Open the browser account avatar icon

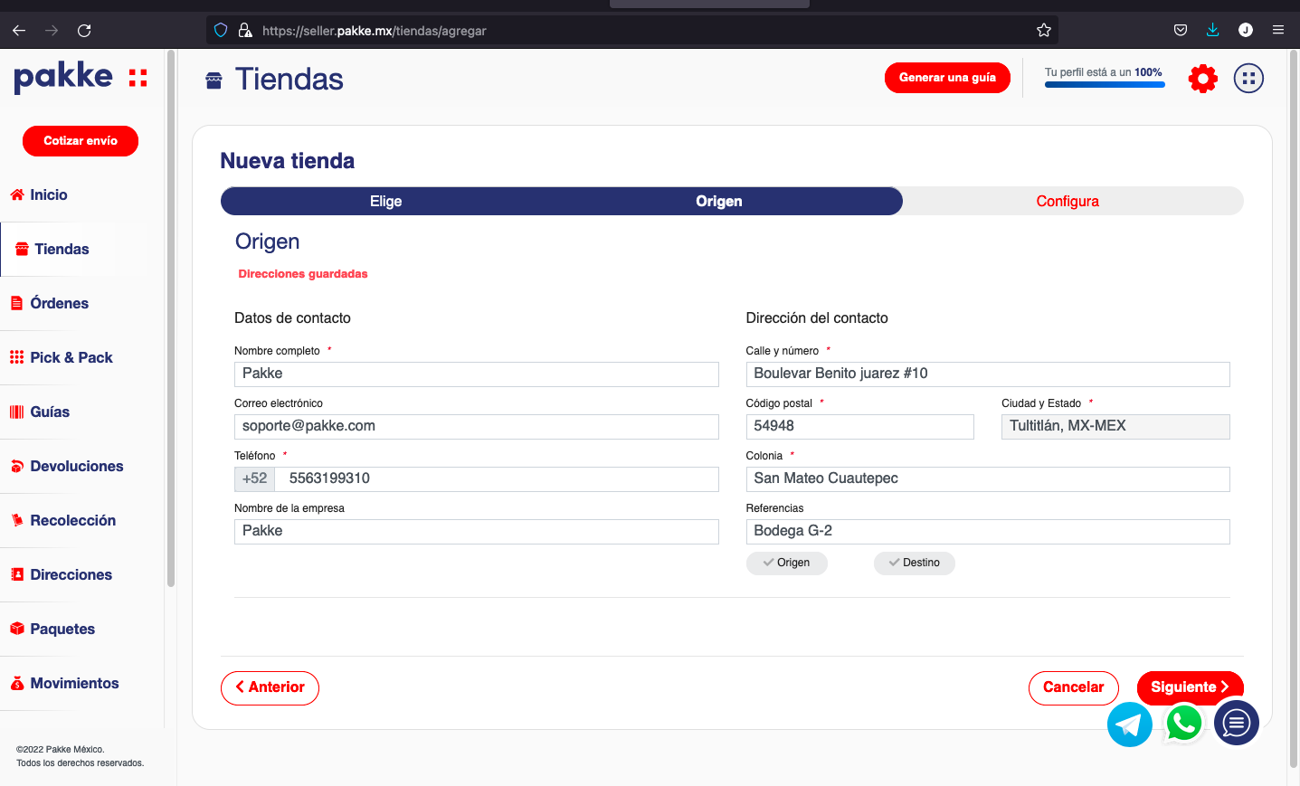tap(1246, 30)
